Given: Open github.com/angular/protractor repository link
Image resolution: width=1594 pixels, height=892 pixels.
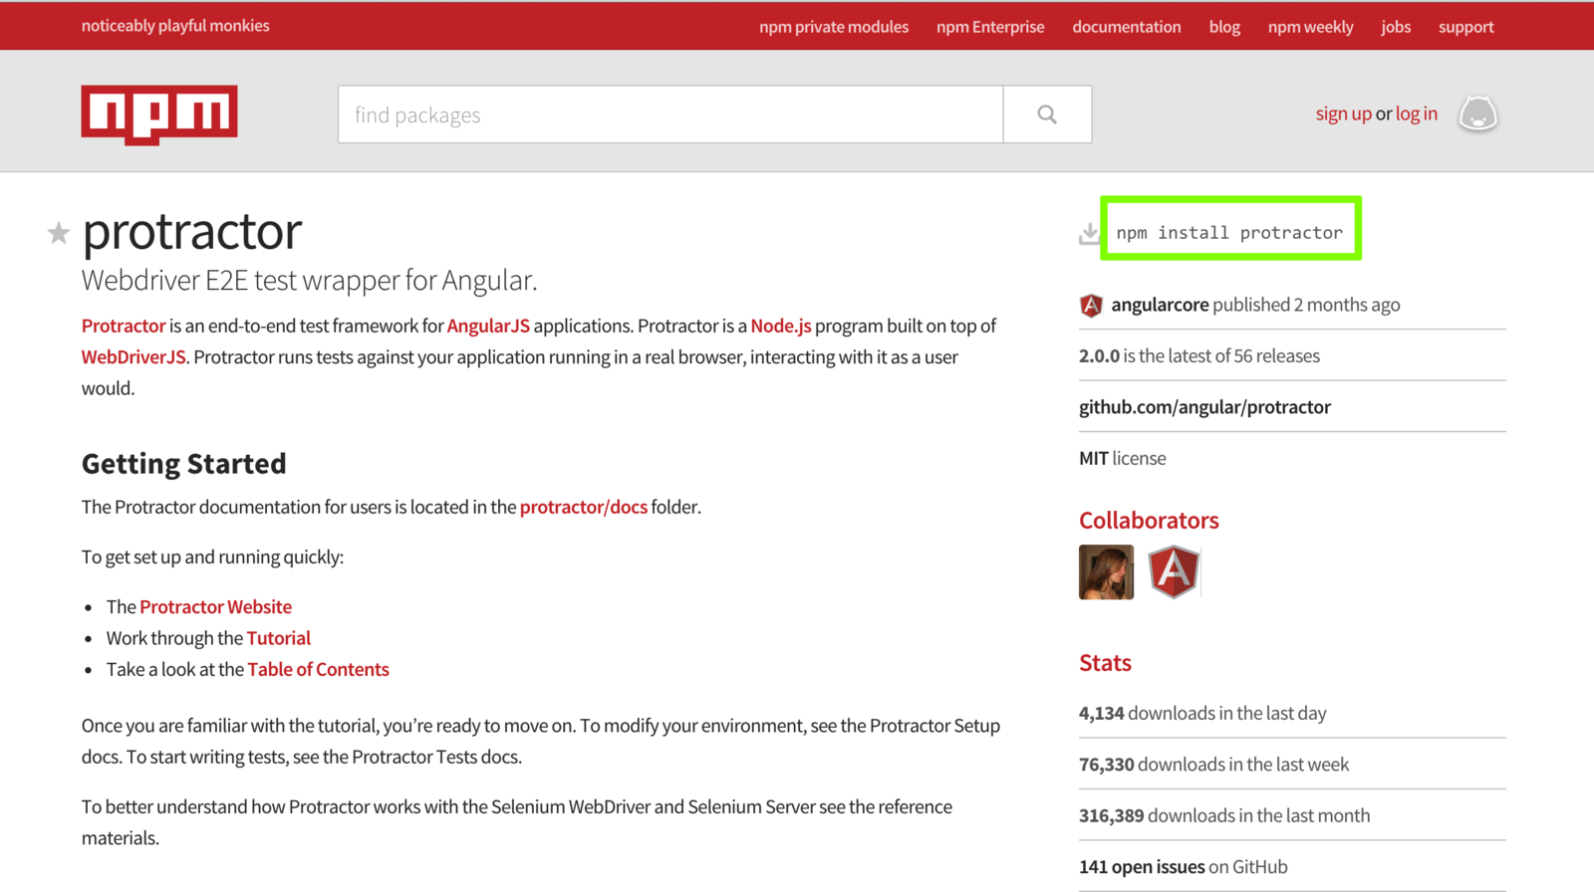Looking at the screenshot, I should (1204, 407).
